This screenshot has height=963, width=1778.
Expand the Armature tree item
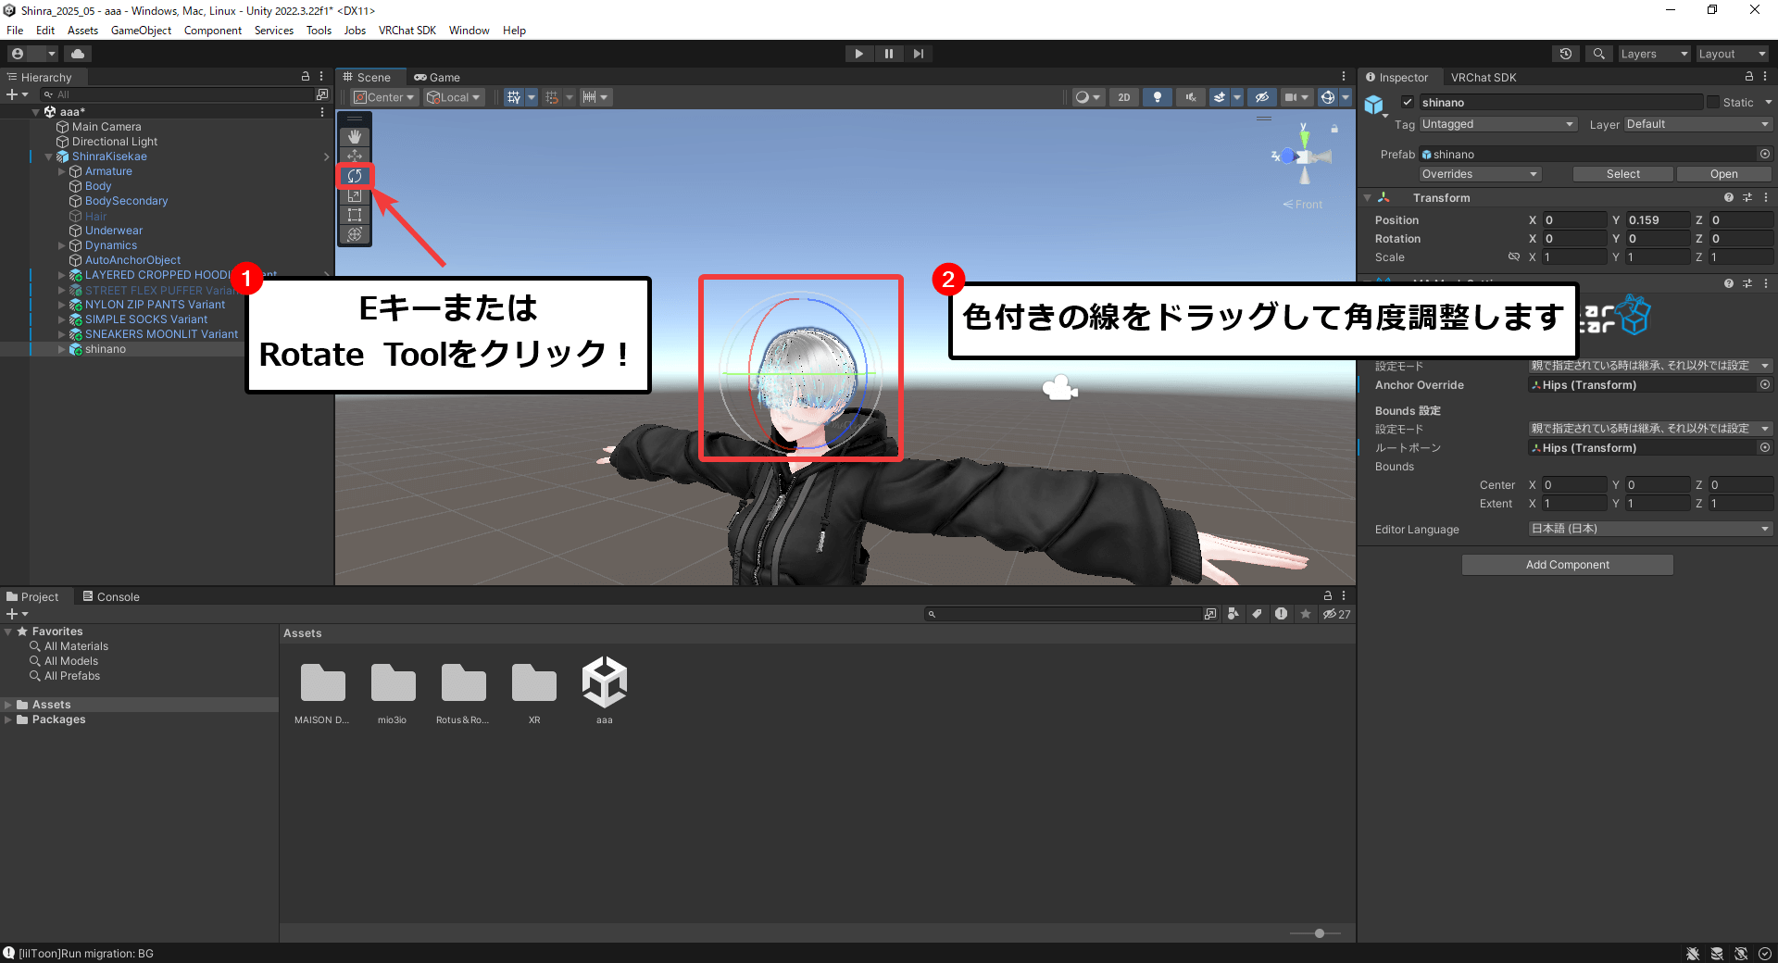[x=62, y=171]
